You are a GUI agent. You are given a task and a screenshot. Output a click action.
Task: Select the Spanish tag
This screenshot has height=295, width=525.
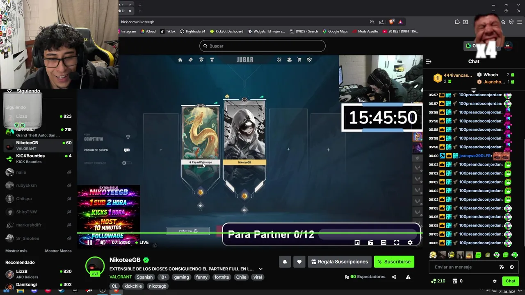pyautogui.click(x=144, y=277)
